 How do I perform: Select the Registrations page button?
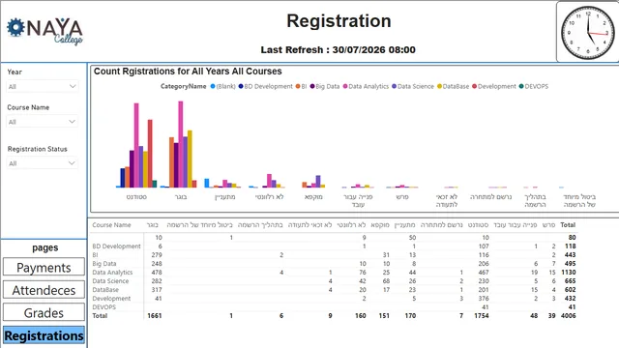pos(44,335)
